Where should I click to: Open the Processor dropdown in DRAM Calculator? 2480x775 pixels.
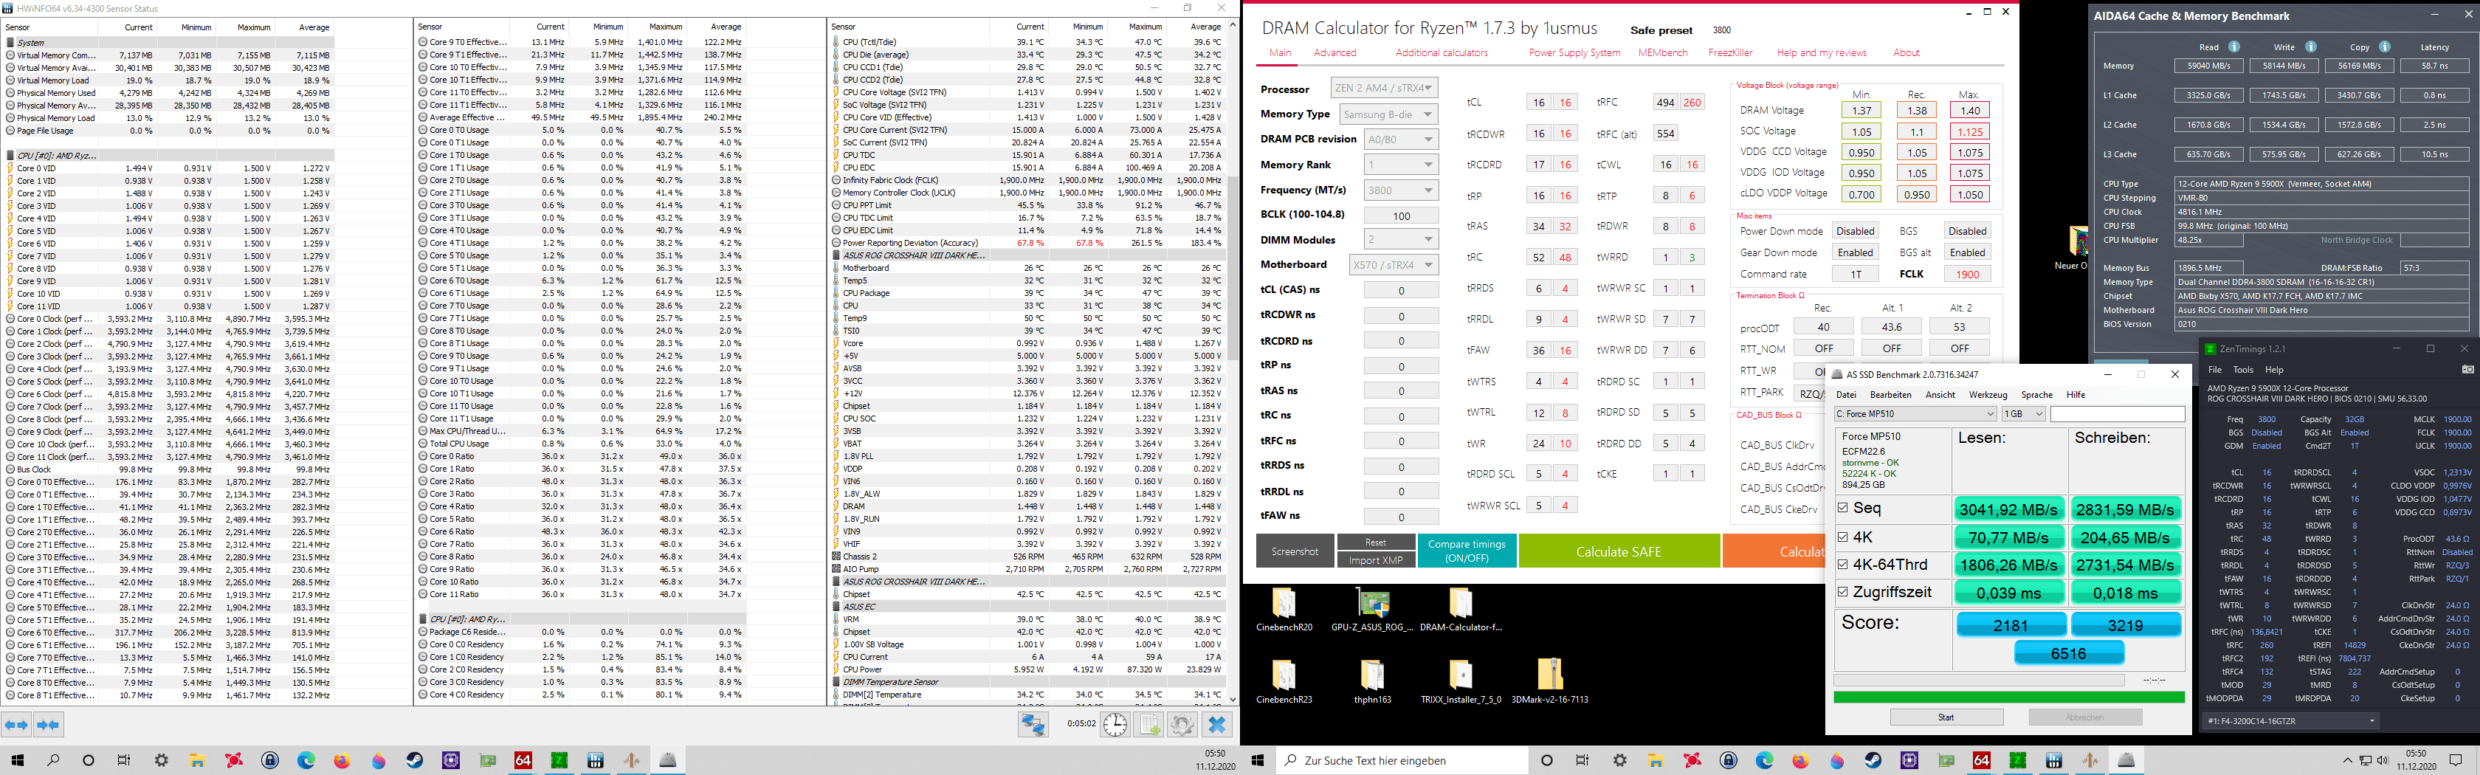[1385, 88]
